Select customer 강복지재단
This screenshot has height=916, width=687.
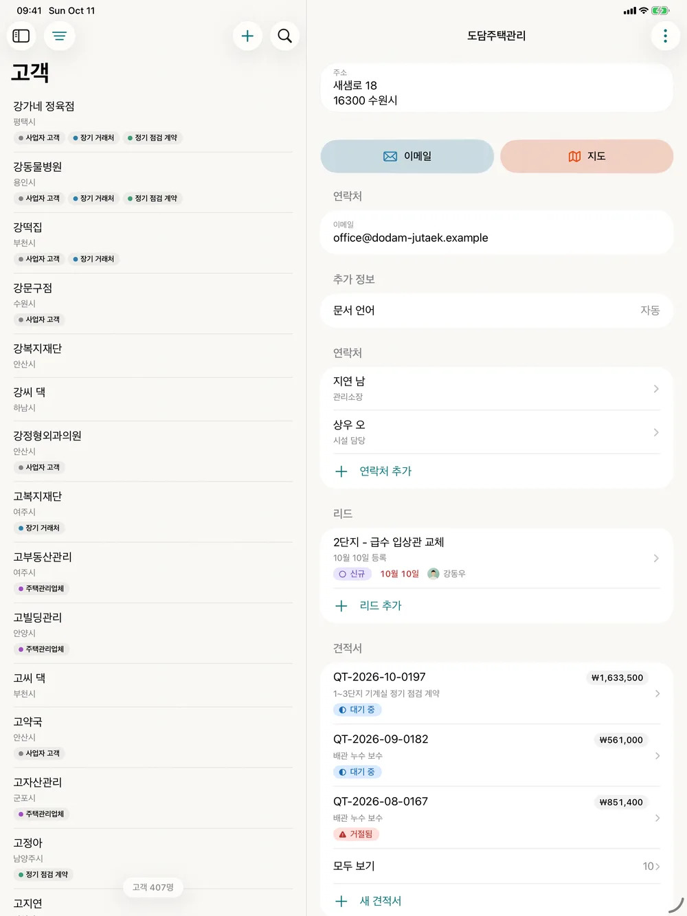click(x=153, y=355)
